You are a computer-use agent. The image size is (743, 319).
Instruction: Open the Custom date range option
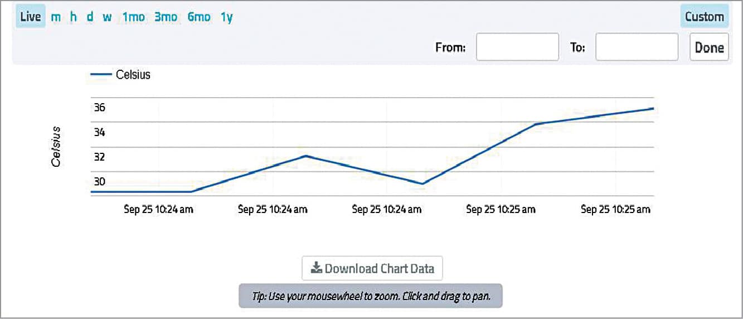click(x=705, y=17)
